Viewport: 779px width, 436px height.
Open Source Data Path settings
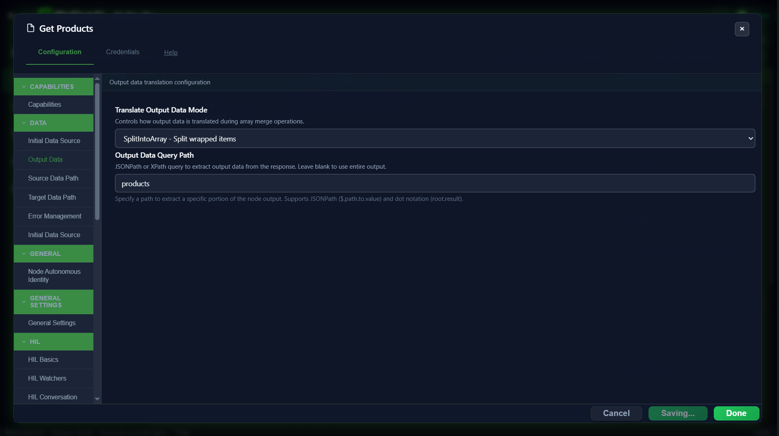53,178
